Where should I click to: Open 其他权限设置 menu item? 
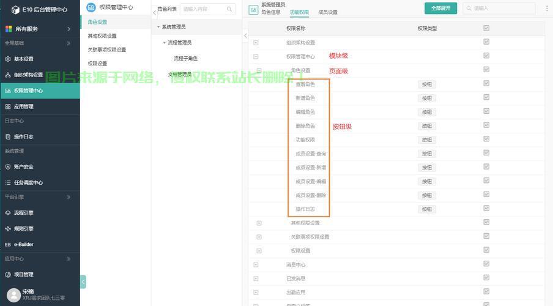102,36
